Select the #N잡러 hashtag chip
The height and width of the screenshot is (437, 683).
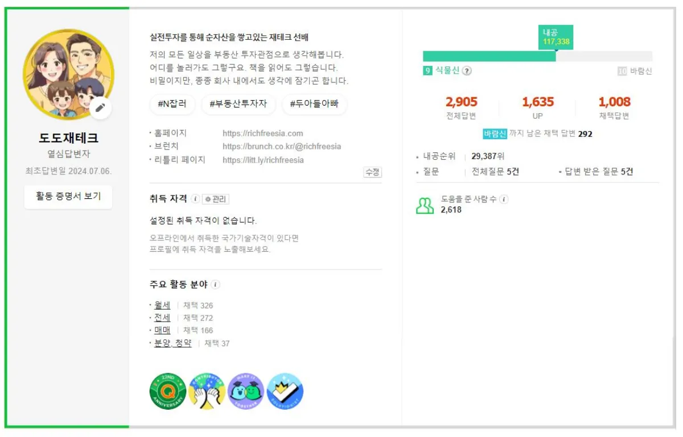[172, 105]
